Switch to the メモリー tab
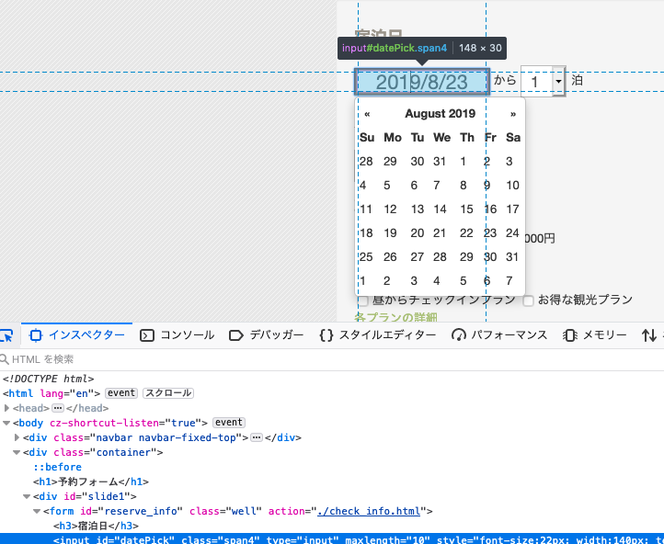Screen dimensions: 664x544 click(595, 335)
